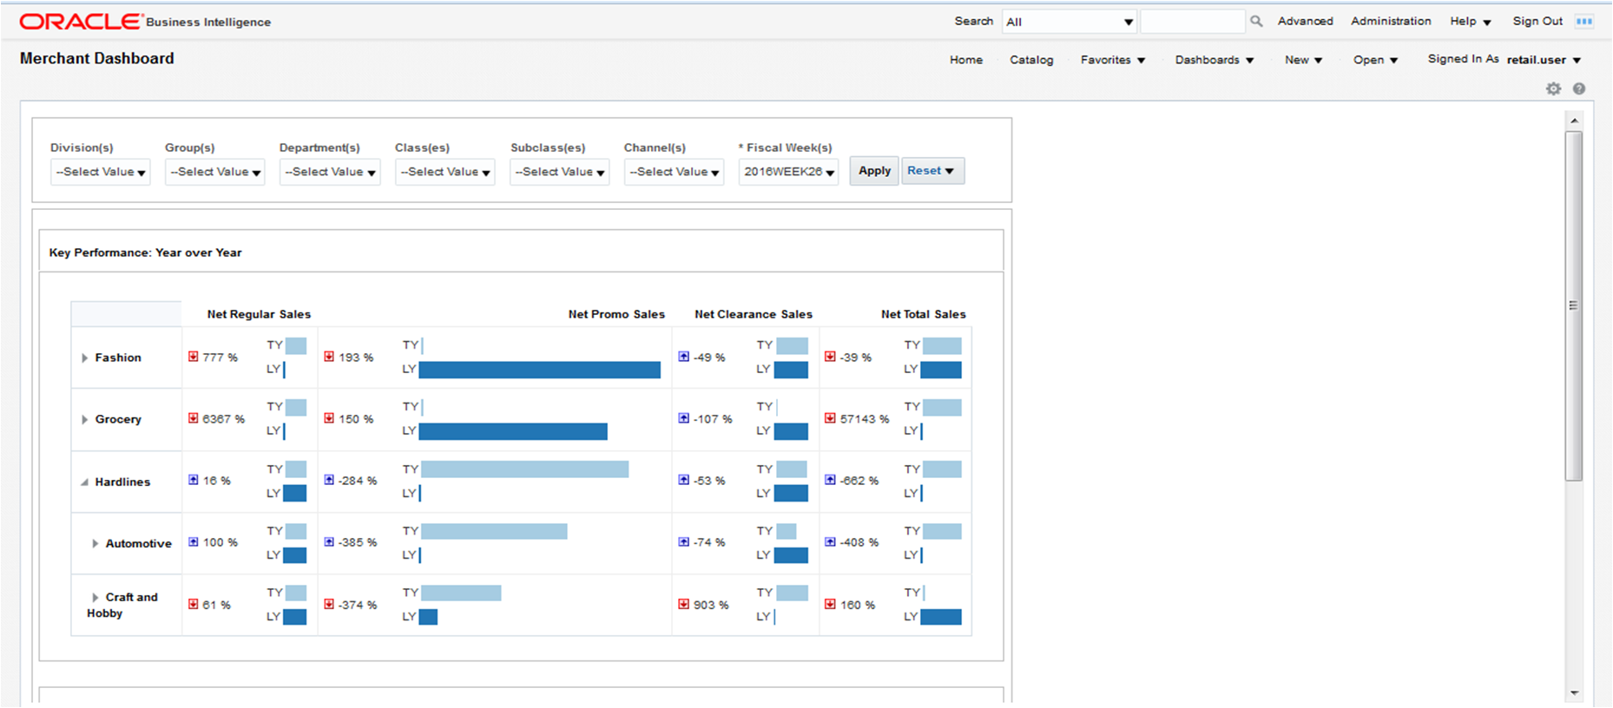This screenshot has width=1613, height=708.
Task: Click Grocery 6367 % indicator icon
Action: pyautogui.click(x=194, y=418)
